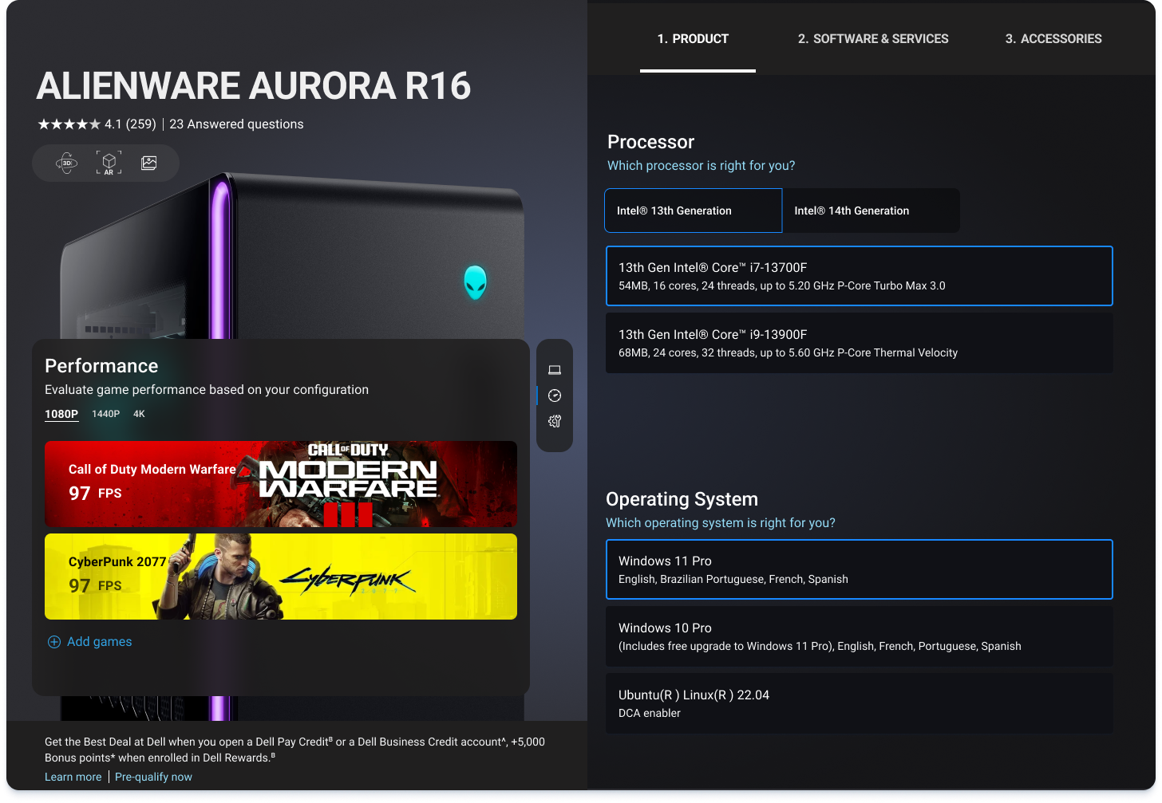Viewport: 1162px width, 803px height.
Task: Click the CyberPunk 2077 game card
Action: [281, 577]
